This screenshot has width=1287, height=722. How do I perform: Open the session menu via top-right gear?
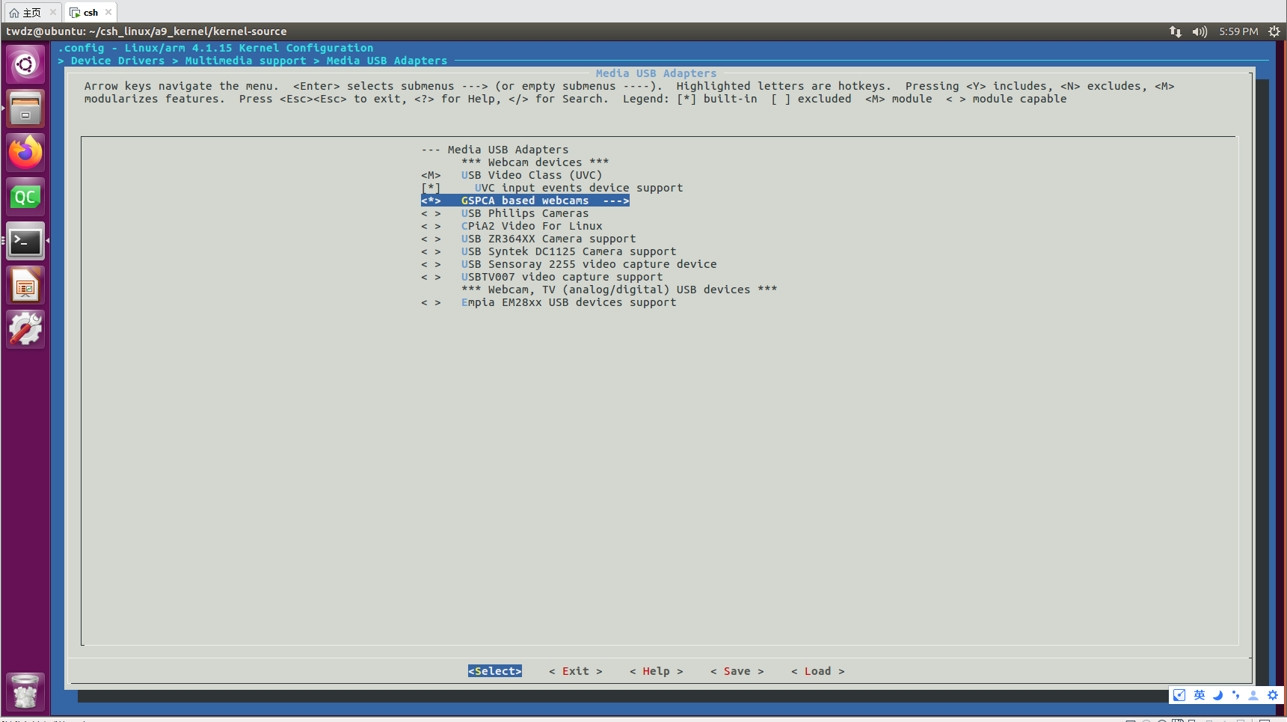[1274, 31]
